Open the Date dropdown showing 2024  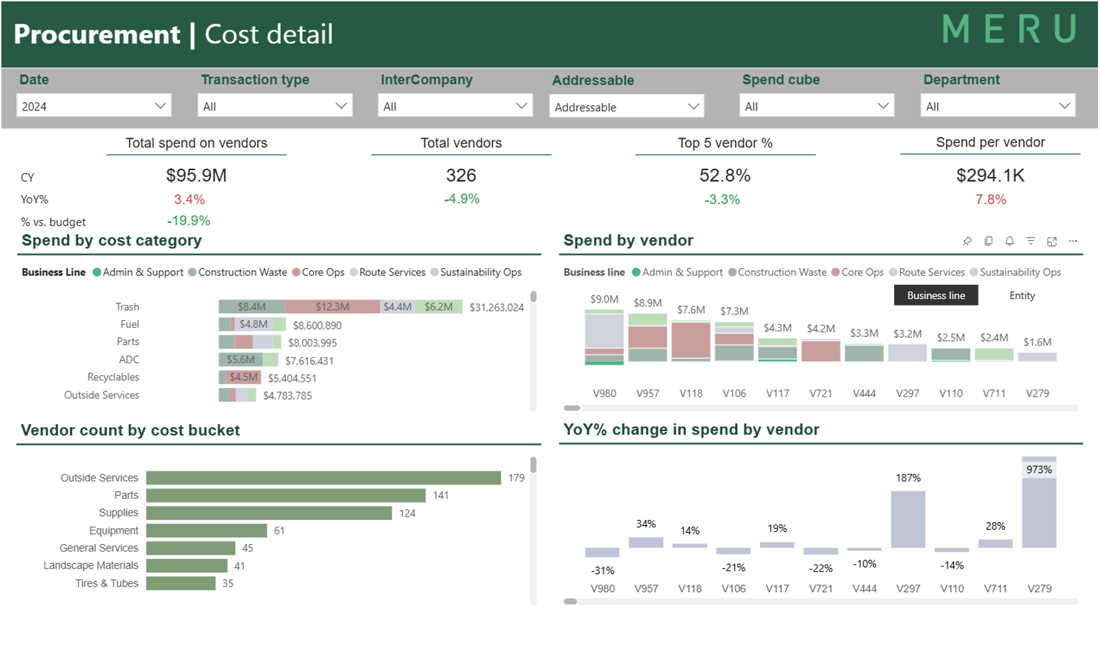coord(94,106)
